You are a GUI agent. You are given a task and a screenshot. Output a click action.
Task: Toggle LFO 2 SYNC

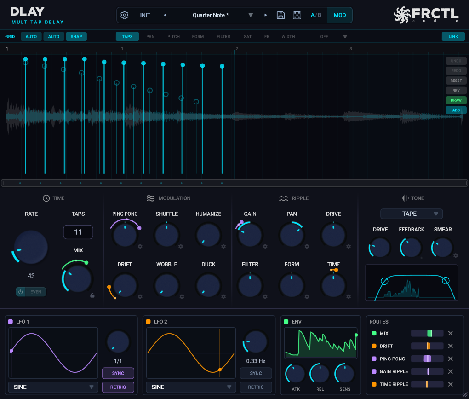(x=256, y=373)
